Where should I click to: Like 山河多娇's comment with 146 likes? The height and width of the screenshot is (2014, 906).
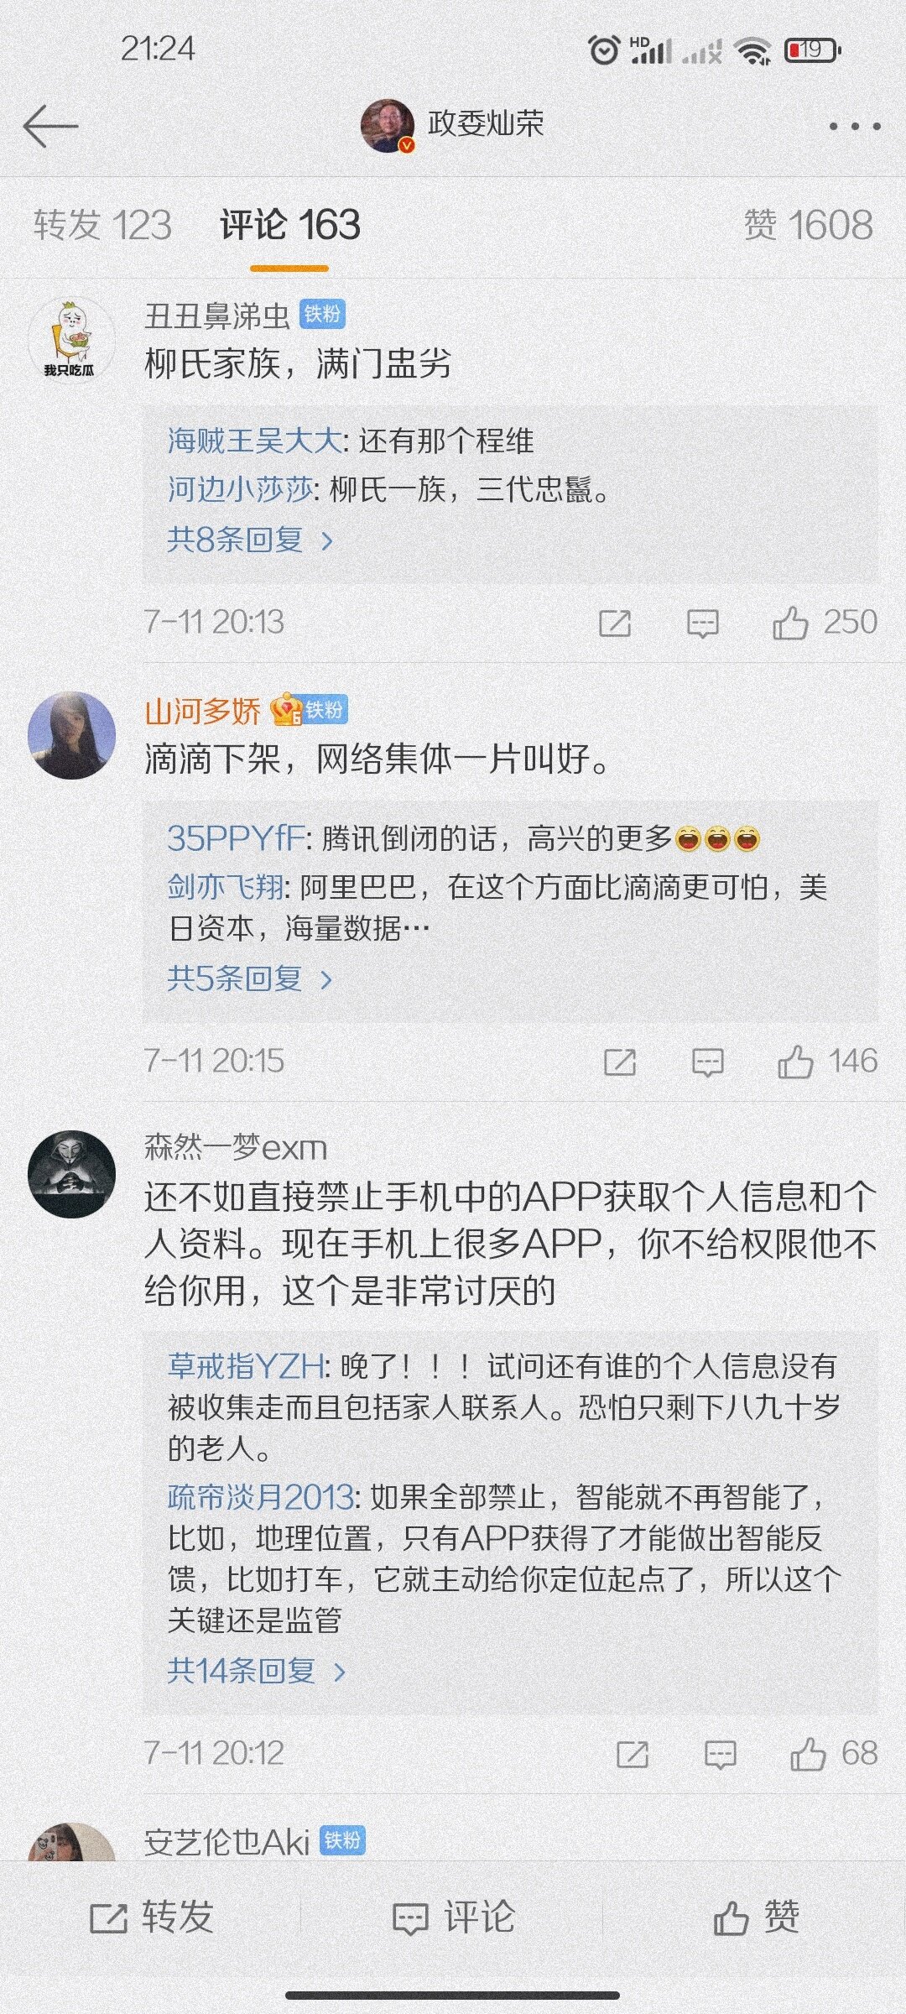tap(827, 1062)
